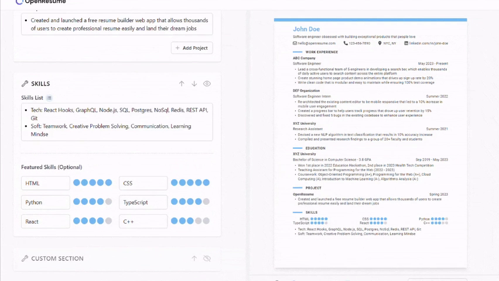Click Skills heading in resume preview
Screen dimensions: 499x281
312,213
